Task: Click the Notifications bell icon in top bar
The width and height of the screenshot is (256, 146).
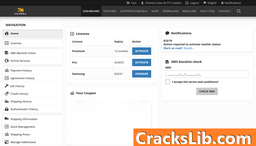Action: [222, 3]
